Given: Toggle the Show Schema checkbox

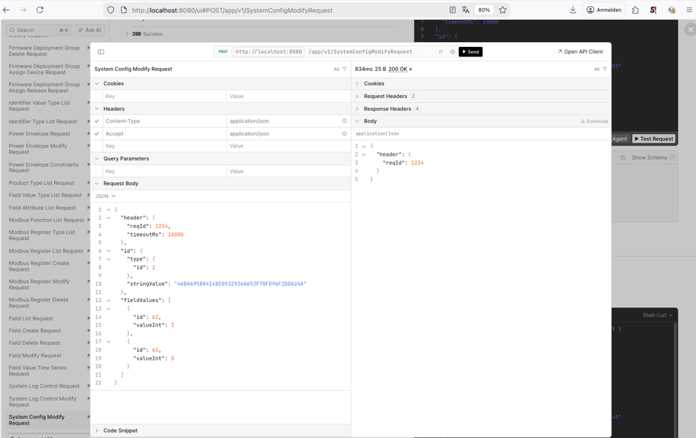Looking at the screenshot, I should [x=672, y=158].
